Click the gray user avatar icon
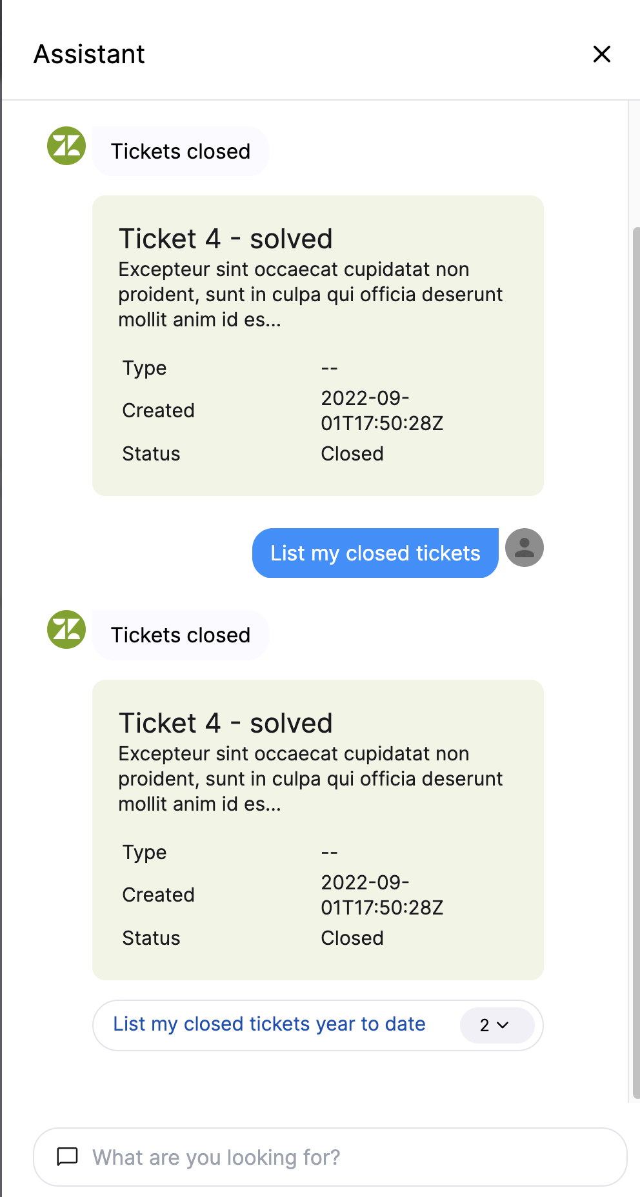 (524, 548)
